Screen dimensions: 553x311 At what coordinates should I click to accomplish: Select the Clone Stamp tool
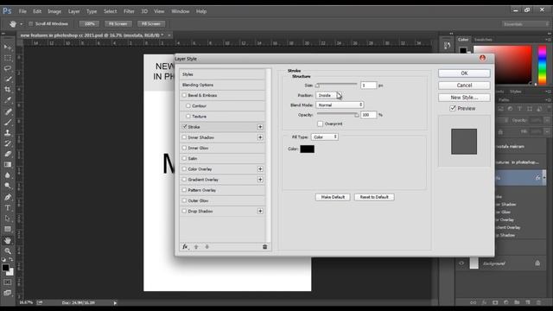(x=8, y=133)
